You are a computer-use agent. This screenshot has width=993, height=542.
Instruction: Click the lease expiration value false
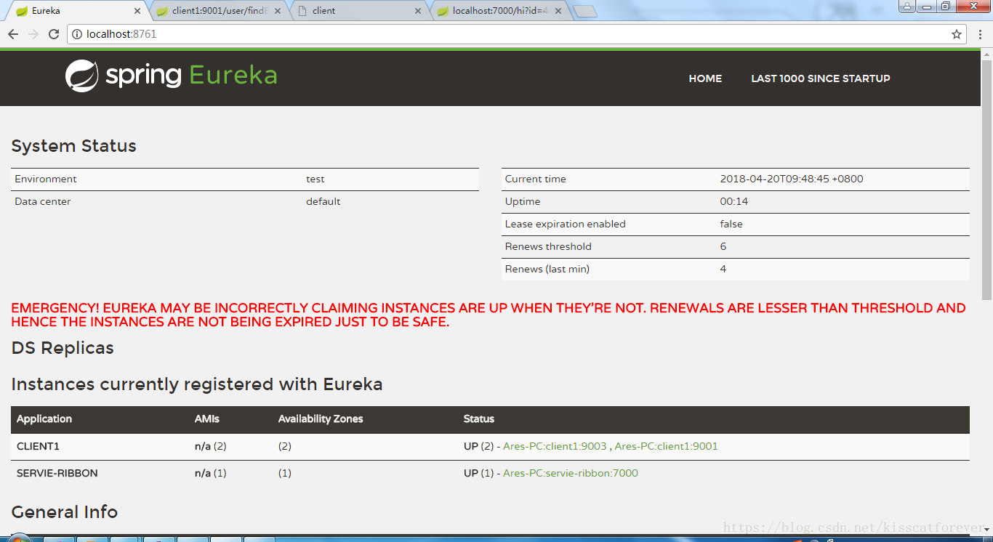click(731, 224)
